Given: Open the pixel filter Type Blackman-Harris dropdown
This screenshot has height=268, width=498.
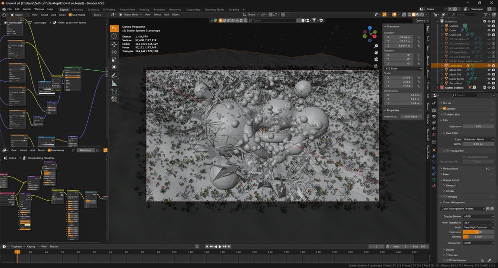Looking at the screenshot, I should pyautogui.click(x=478, y=139).
